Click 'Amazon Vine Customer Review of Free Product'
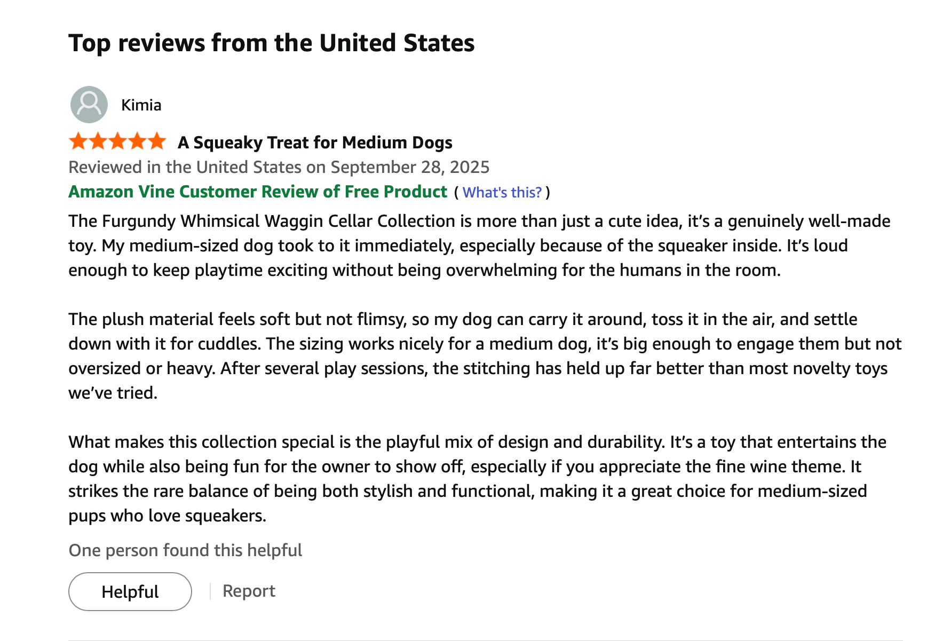Viewport: 951px width, 641px height. (x=258, y=192)
